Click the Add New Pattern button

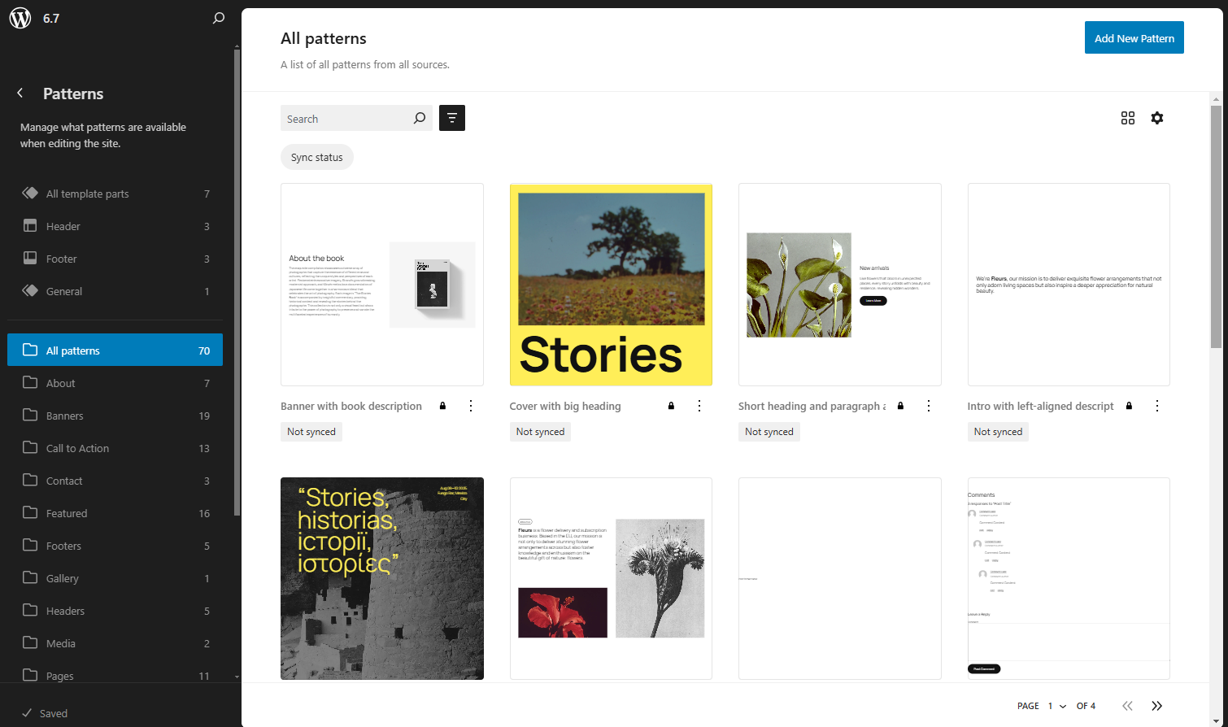pyautogui.click(x=1134, y=37)
